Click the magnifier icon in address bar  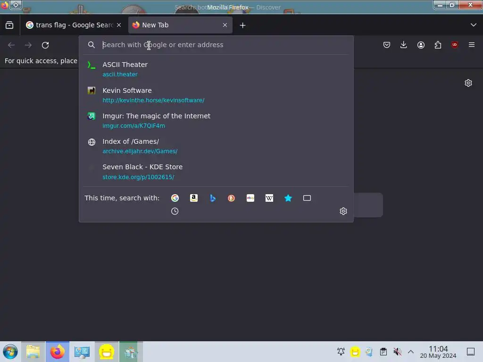pyautogui.click(x=91, y=45)
